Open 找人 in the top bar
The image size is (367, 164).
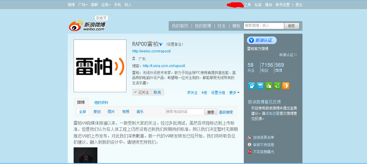128,5
